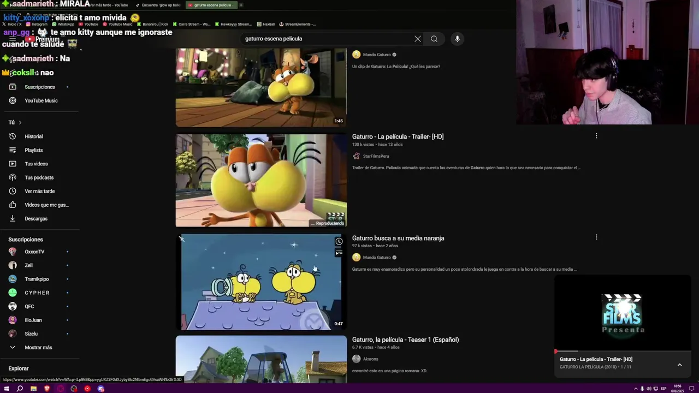Play the 0:47 Gaturro rooftop thumbnail
699x393 pixels.
click(x=261, y=282)
